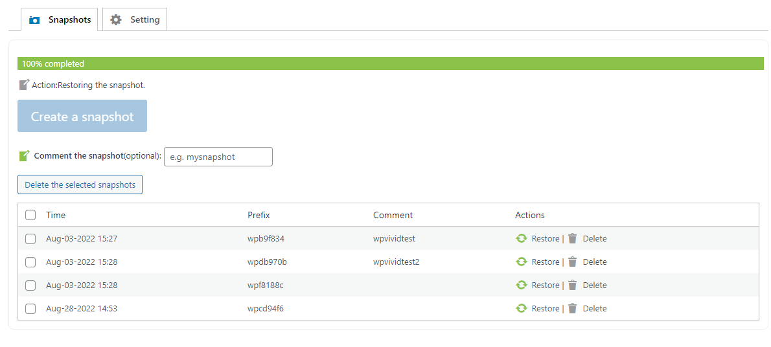Select checkbox for wpdb970b snapshot row
Image resolution: width=771 pixels, height=347 pixels.
pos(30,262)
